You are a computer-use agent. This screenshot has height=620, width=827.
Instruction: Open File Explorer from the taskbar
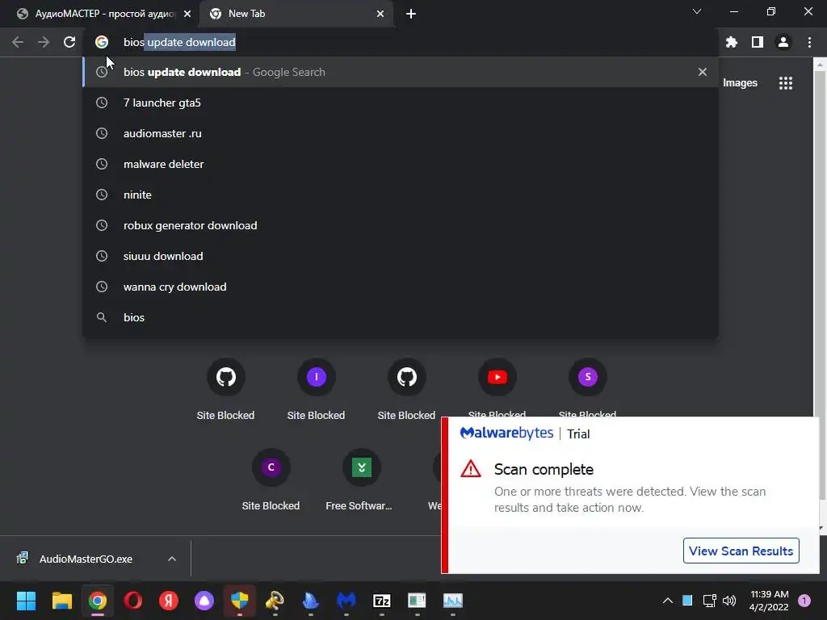click(61, 601)
